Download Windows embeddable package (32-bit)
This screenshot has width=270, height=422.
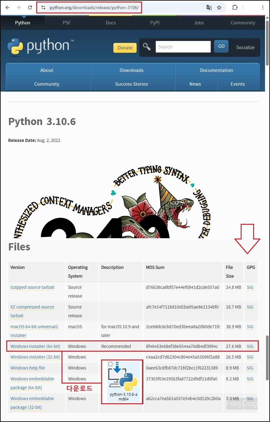pyautogui.click(x=32, y=403)
